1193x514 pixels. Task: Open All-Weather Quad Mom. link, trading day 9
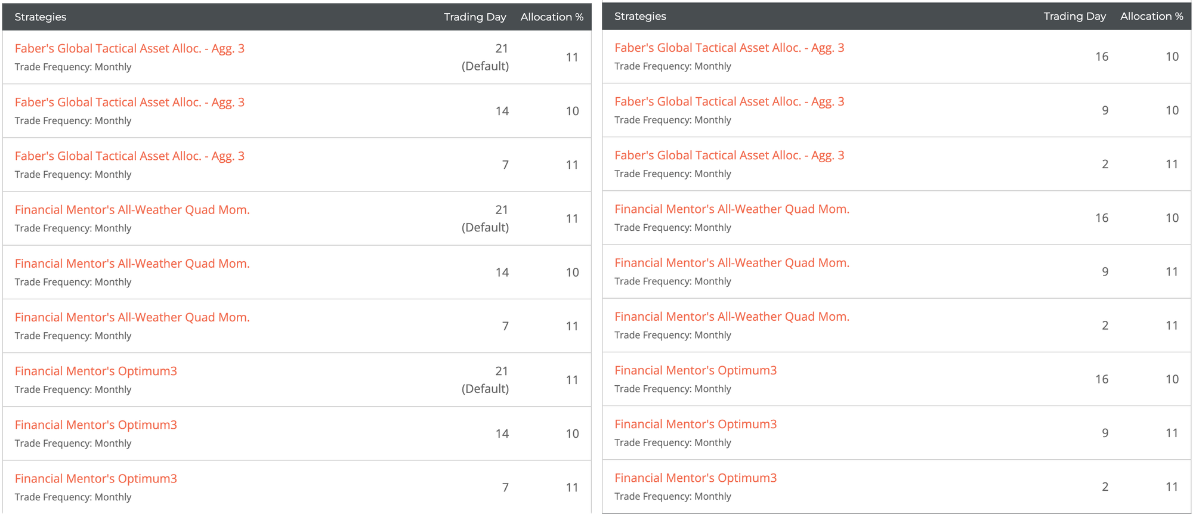point(731,263)
